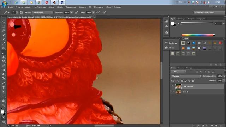Switch to the Контуры tab

[x=190, y=68]
